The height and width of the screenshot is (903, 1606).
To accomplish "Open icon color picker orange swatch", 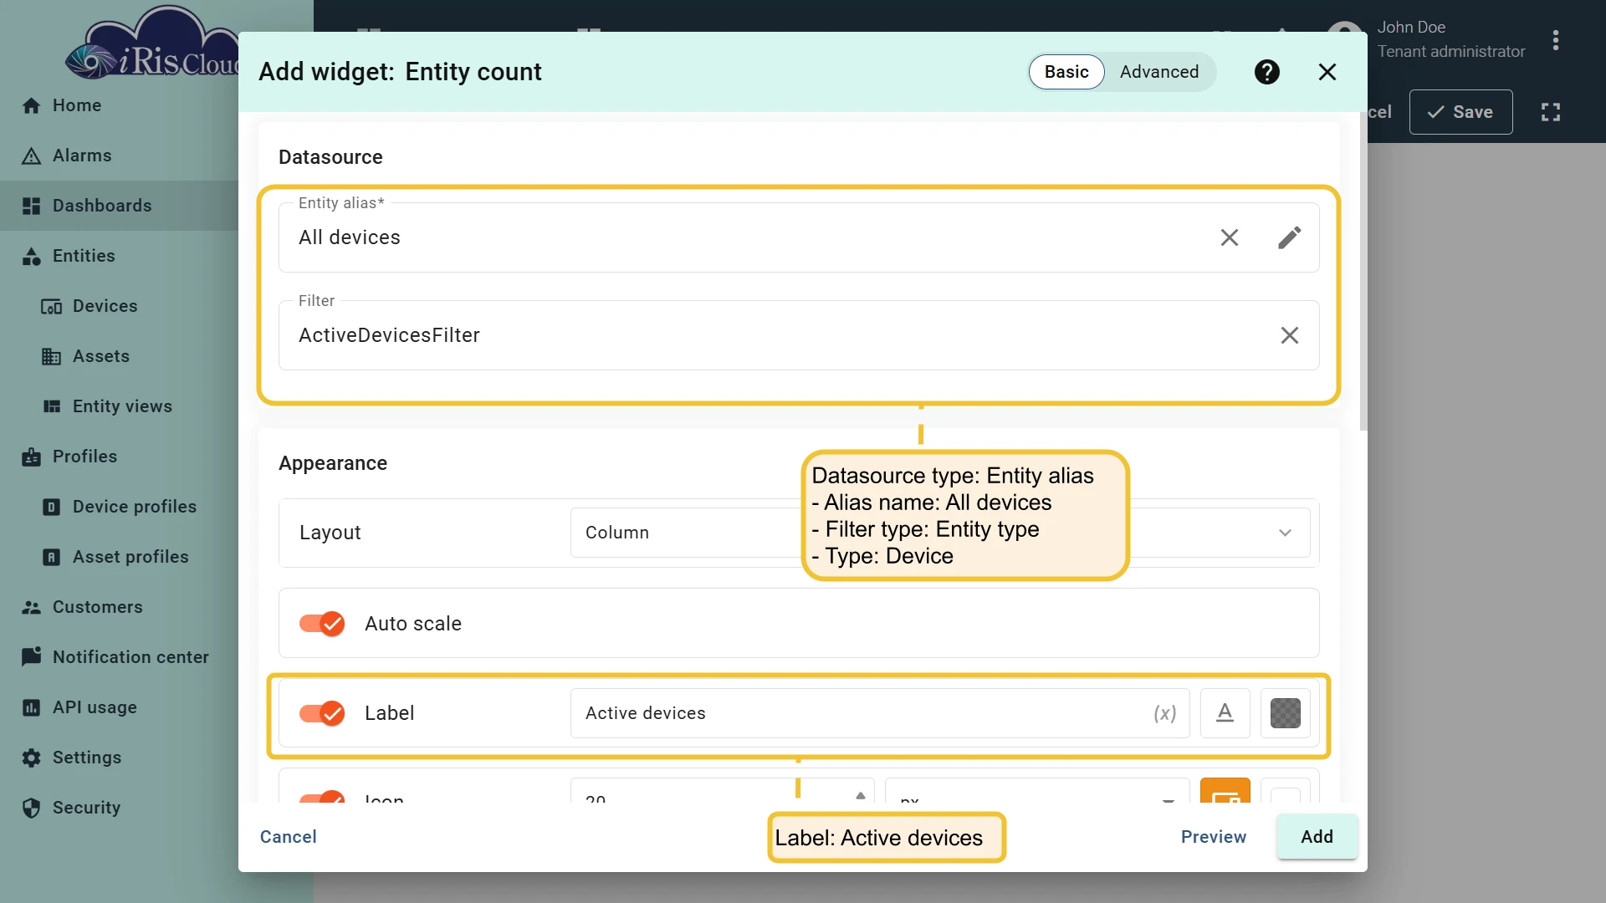I will coord(1225,790).
